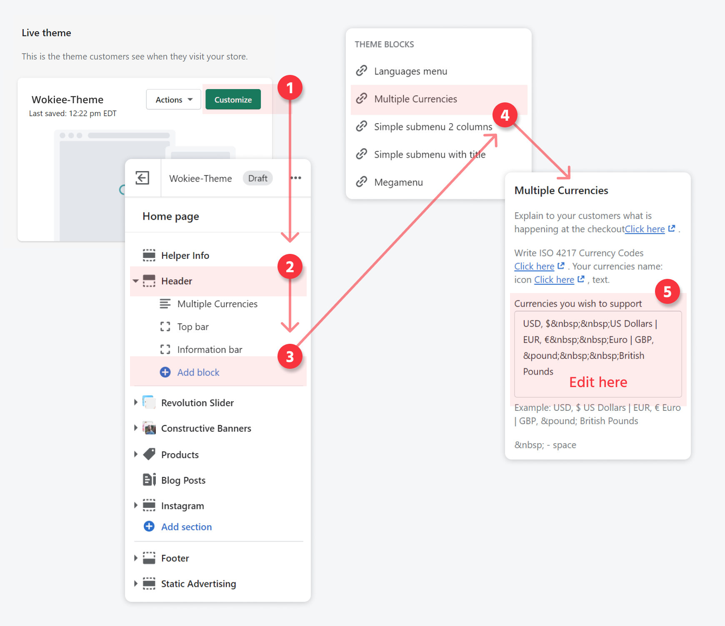Click the Products tag icon
The height and width of the screenshot is (626, 725).
(149, 454)
